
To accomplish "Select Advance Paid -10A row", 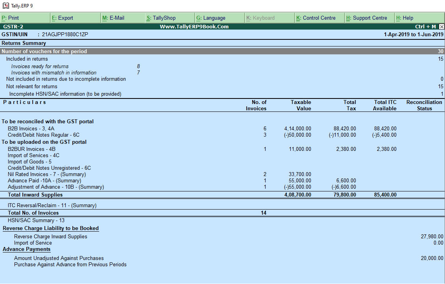I will tap(223, 181).
